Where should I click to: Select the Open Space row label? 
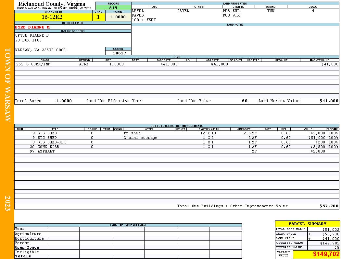(x=27, y=248)
